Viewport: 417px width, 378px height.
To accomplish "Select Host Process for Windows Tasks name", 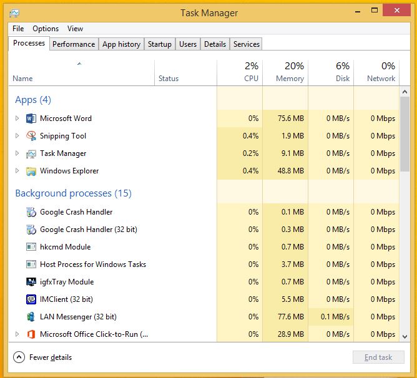I will point(93,264).
